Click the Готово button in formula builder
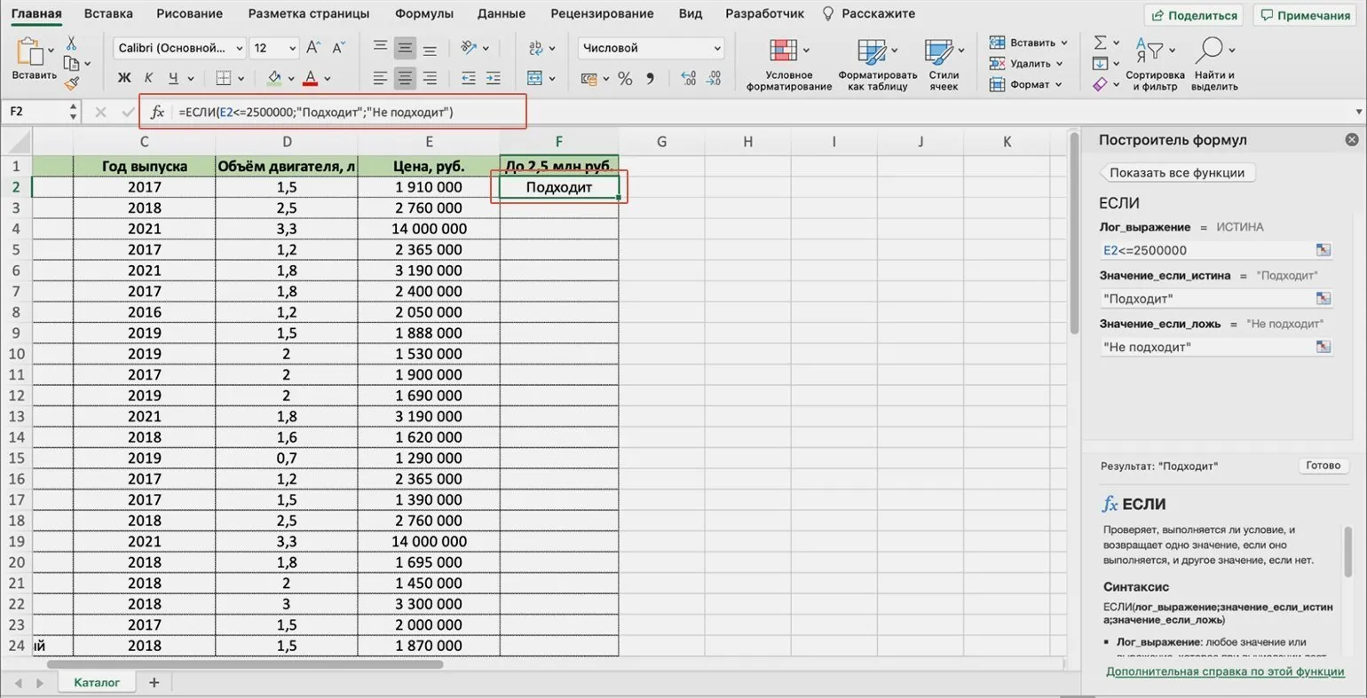This screenshot has width=1367, height=698. click(1323, 466)
